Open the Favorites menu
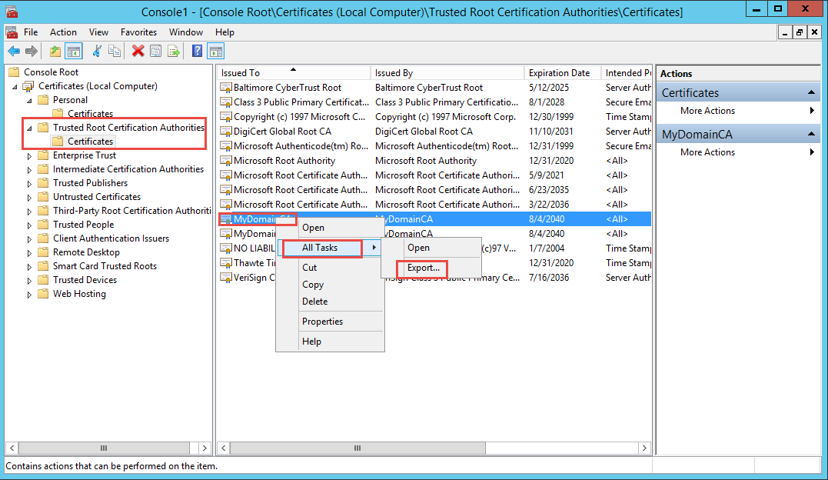 (138, 32)
